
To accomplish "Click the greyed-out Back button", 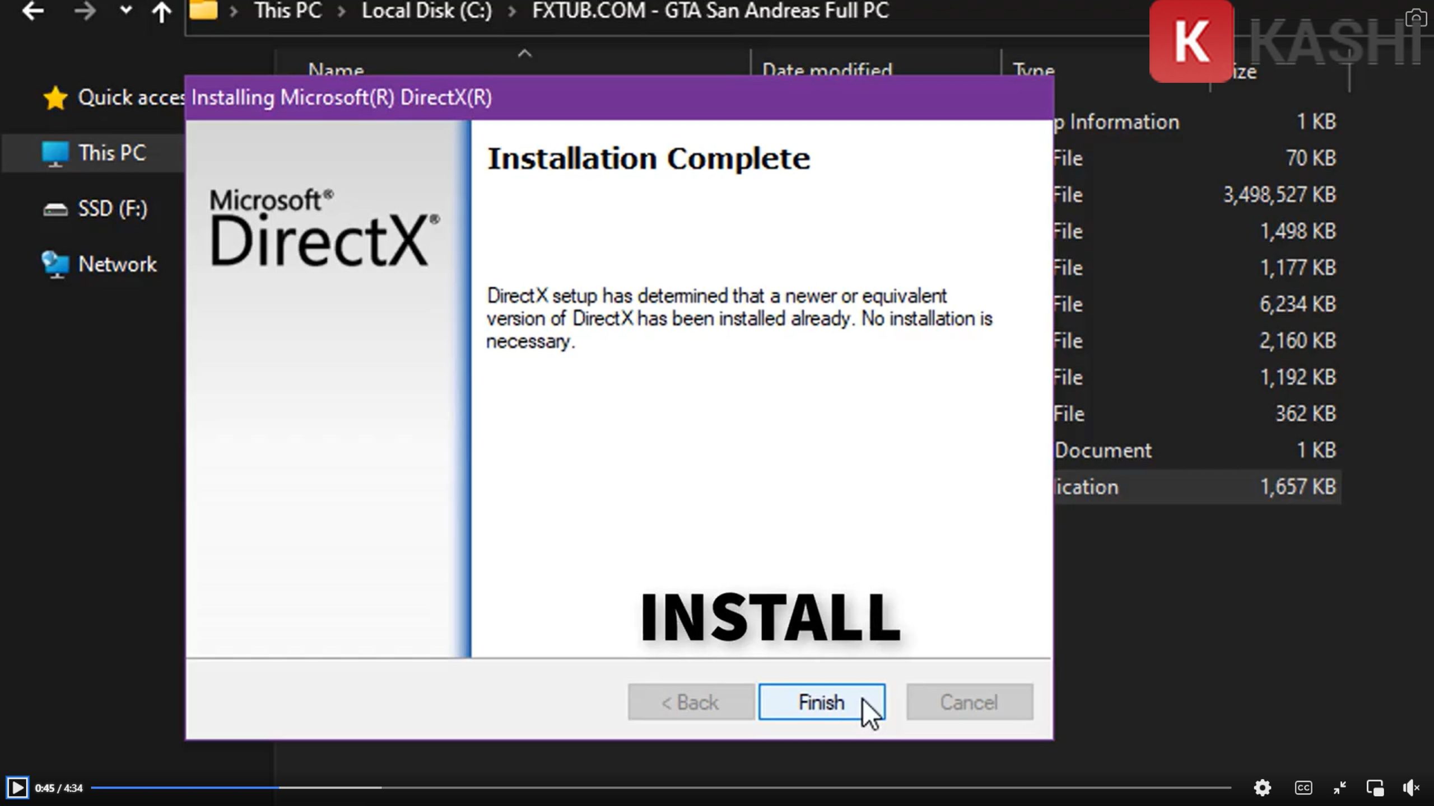I will point(690,702).
